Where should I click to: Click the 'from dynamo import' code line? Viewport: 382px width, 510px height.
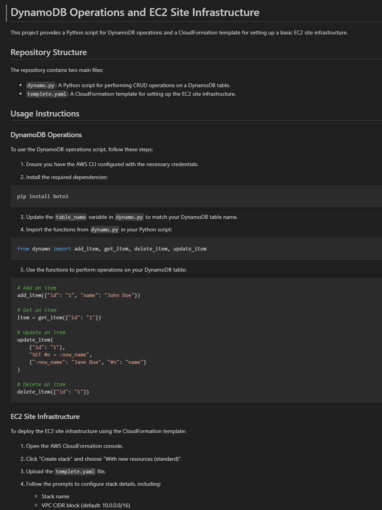(x=112, y=249)
